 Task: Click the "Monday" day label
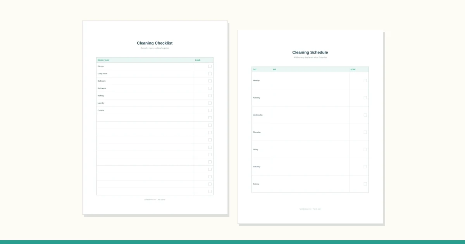tap(256, 81)
